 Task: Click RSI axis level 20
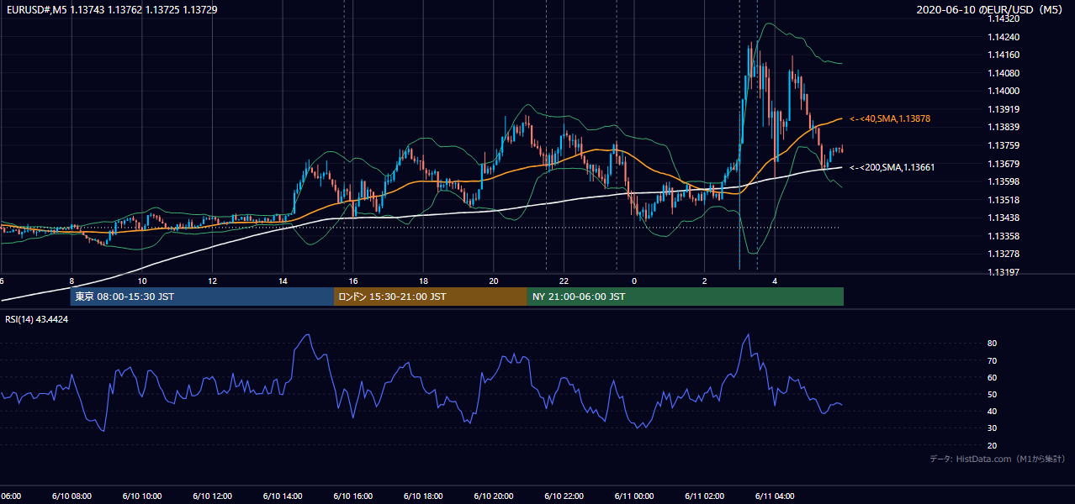point(993,445)
